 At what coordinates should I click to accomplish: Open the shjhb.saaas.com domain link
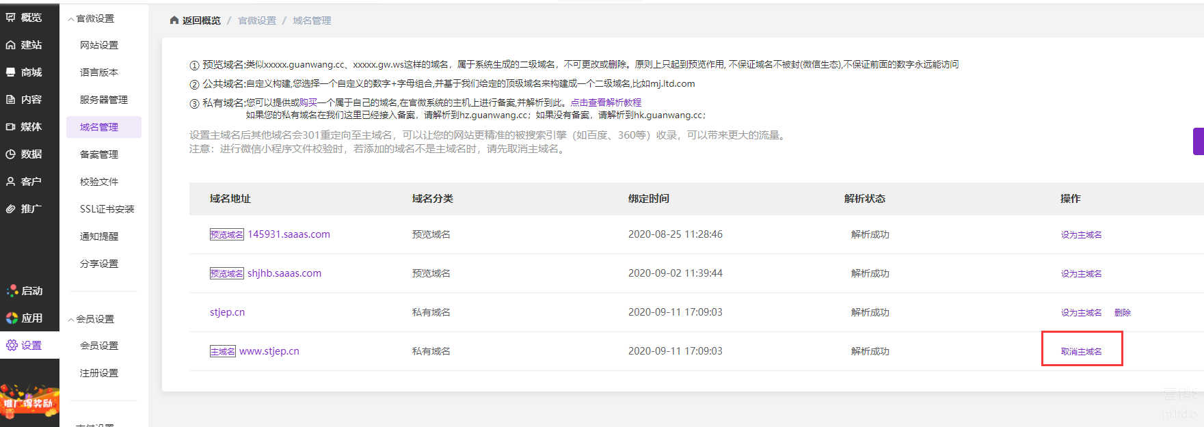[284, 273]
